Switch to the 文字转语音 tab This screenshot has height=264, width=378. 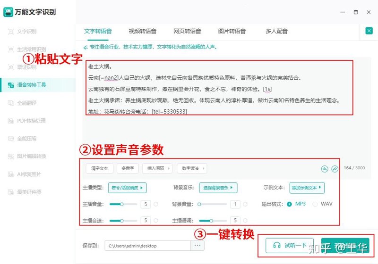98,31
